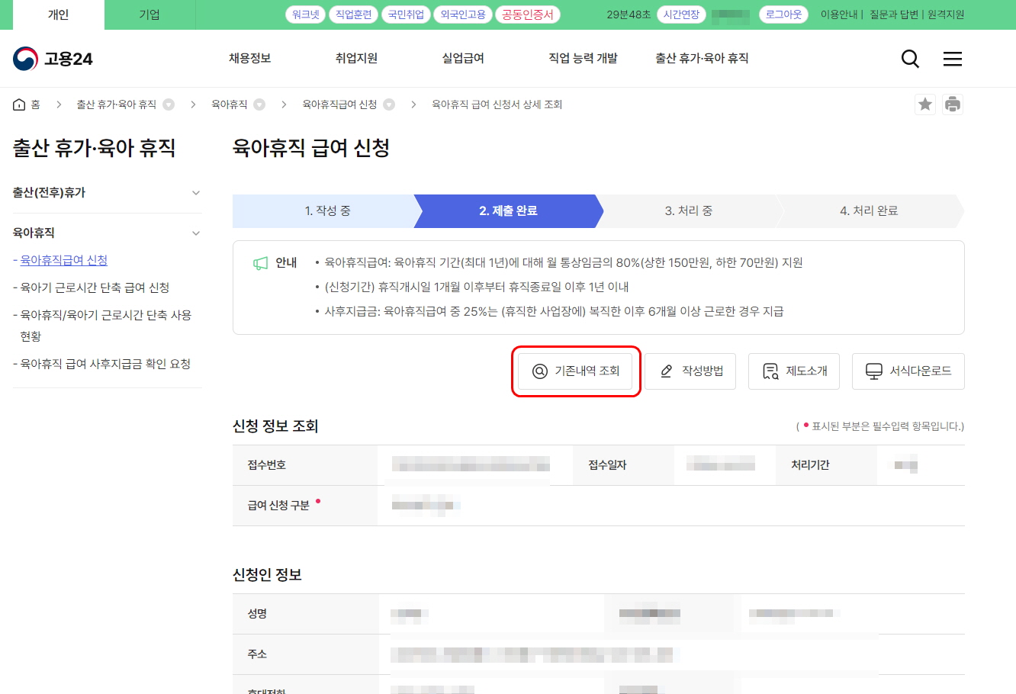Collapse 출산(전후)휴가 sidebar chevron
The height and width of the screenshot is (694, 1016).
(x=196, y=193)
